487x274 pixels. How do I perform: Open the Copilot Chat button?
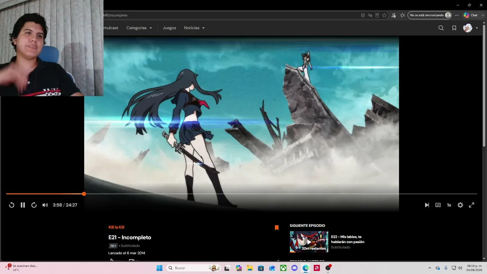pos(471,15)
